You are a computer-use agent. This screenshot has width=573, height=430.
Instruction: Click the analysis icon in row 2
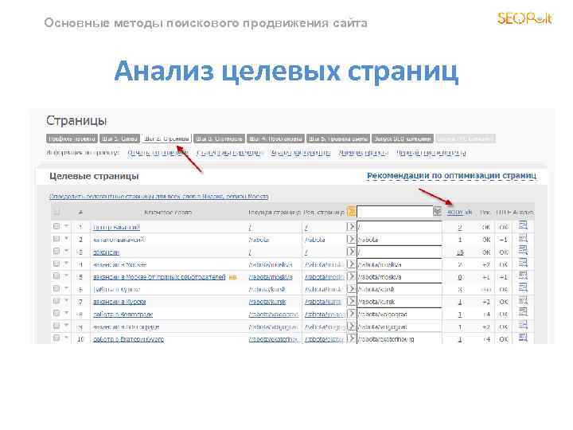tap(524, 238)
